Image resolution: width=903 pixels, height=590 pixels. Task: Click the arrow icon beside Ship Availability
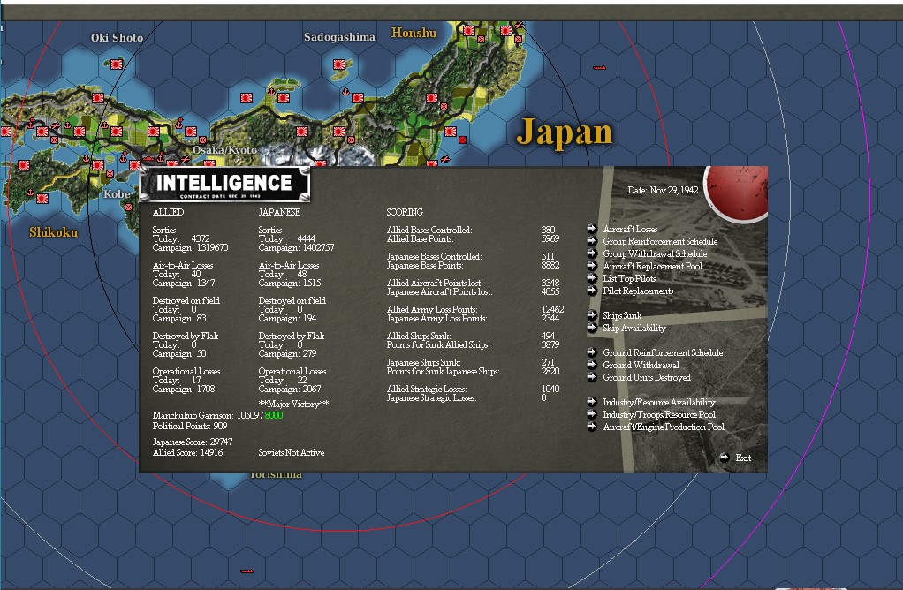coord(591,328)
